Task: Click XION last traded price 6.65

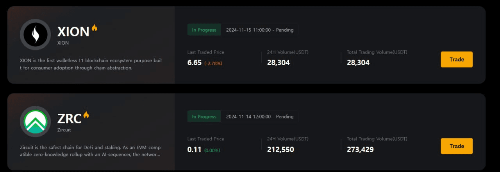Action: click(x=195, y=63)
